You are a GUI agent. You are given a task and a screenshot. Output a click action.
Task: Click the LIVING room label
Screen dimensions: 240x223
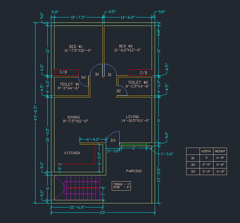(133, 117)
